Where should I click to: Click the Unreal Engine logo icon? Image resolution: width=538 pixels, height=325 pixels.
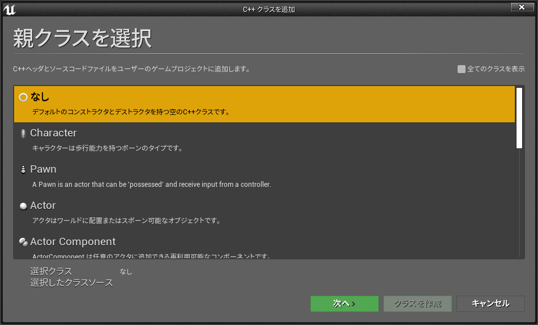pyautogui.click(x=10, y=9)
